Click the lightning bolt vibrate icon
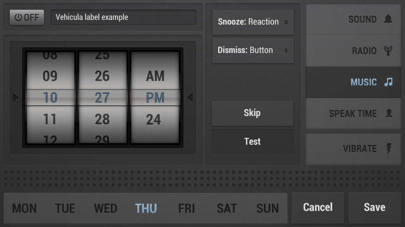405x227 pixels. pos(389,148)
